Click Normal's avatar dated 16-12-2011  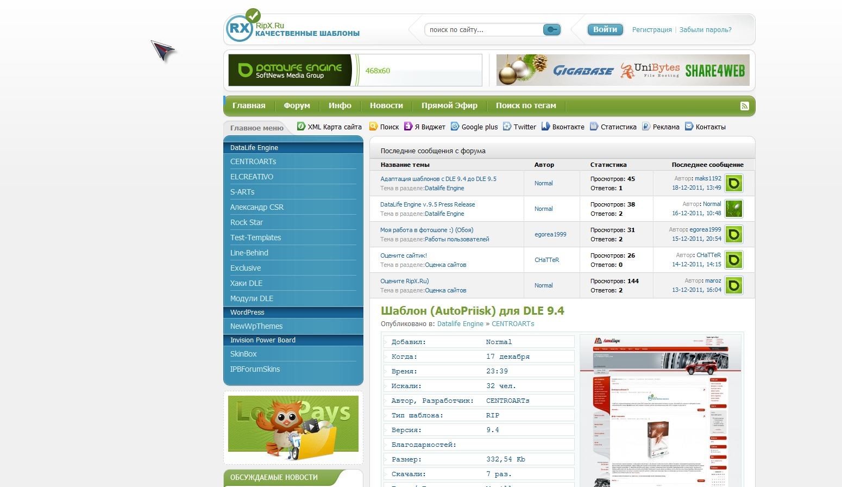pyautogui.click(x=734, y=209)
